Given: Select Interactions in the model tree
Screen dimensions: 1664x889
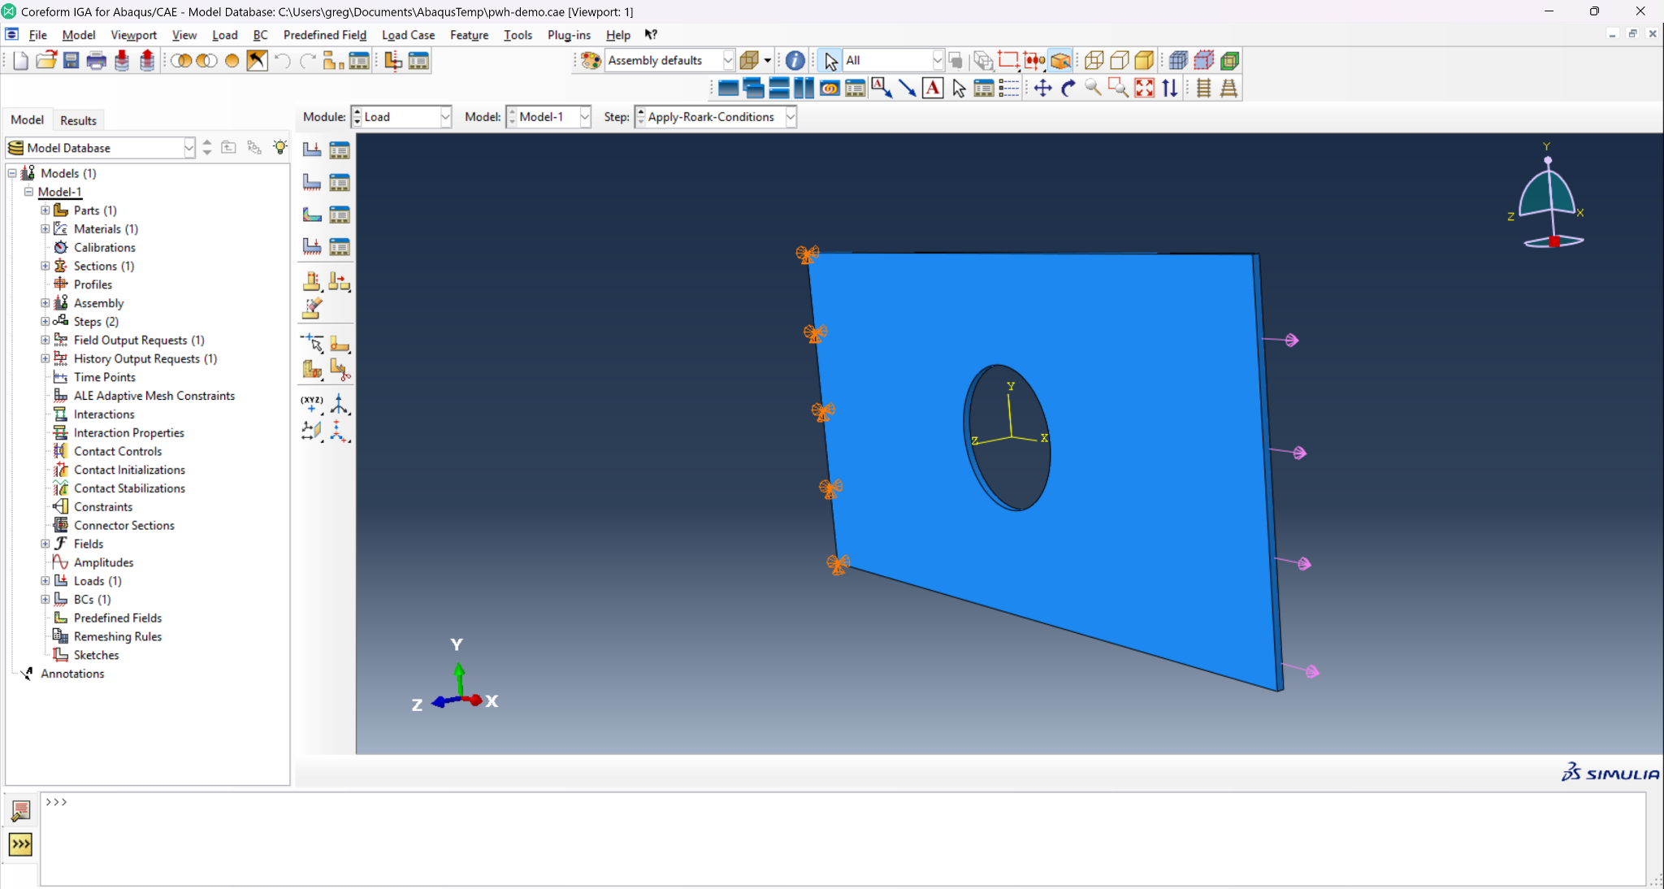Looking at the screenshot, I should (x=104, y=414).
